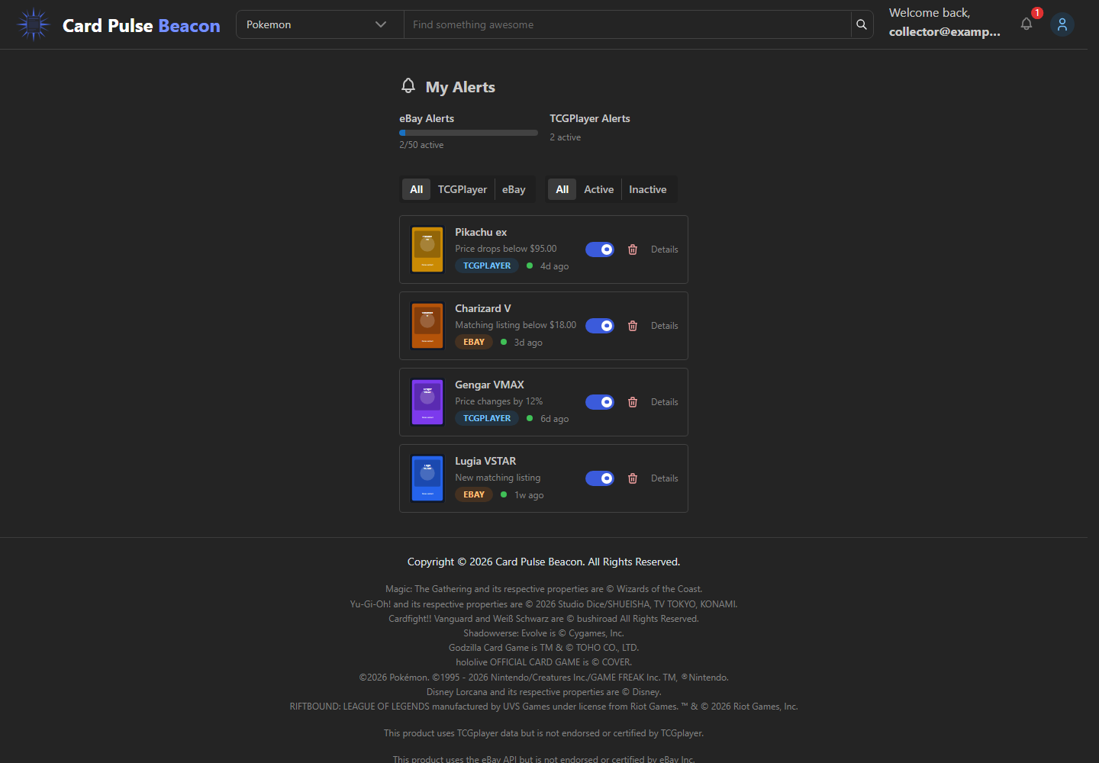The height and width of the screenshot is (763, 1099).
Task: Click the TCGPLAYER badge on Gengar VMAX
Action: (x=487, y=418)
